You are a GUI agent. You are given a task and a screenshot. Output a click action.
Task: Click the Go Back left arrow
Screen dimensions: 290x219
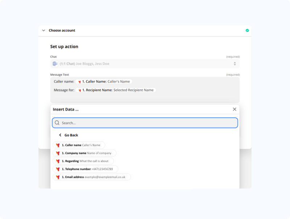60,135
